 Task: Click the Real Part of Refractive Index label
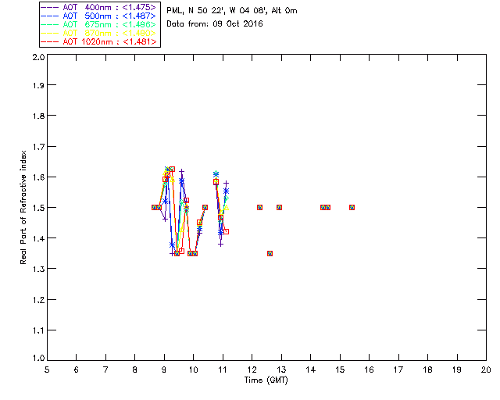(x=23, y=207)
